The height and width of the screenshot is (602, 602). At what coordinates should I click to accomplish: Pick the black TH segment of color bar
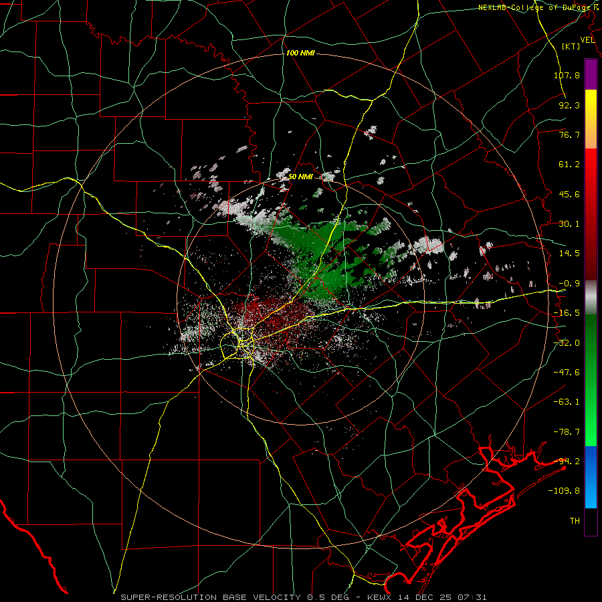pyautogui.click(x=591, y=522)
